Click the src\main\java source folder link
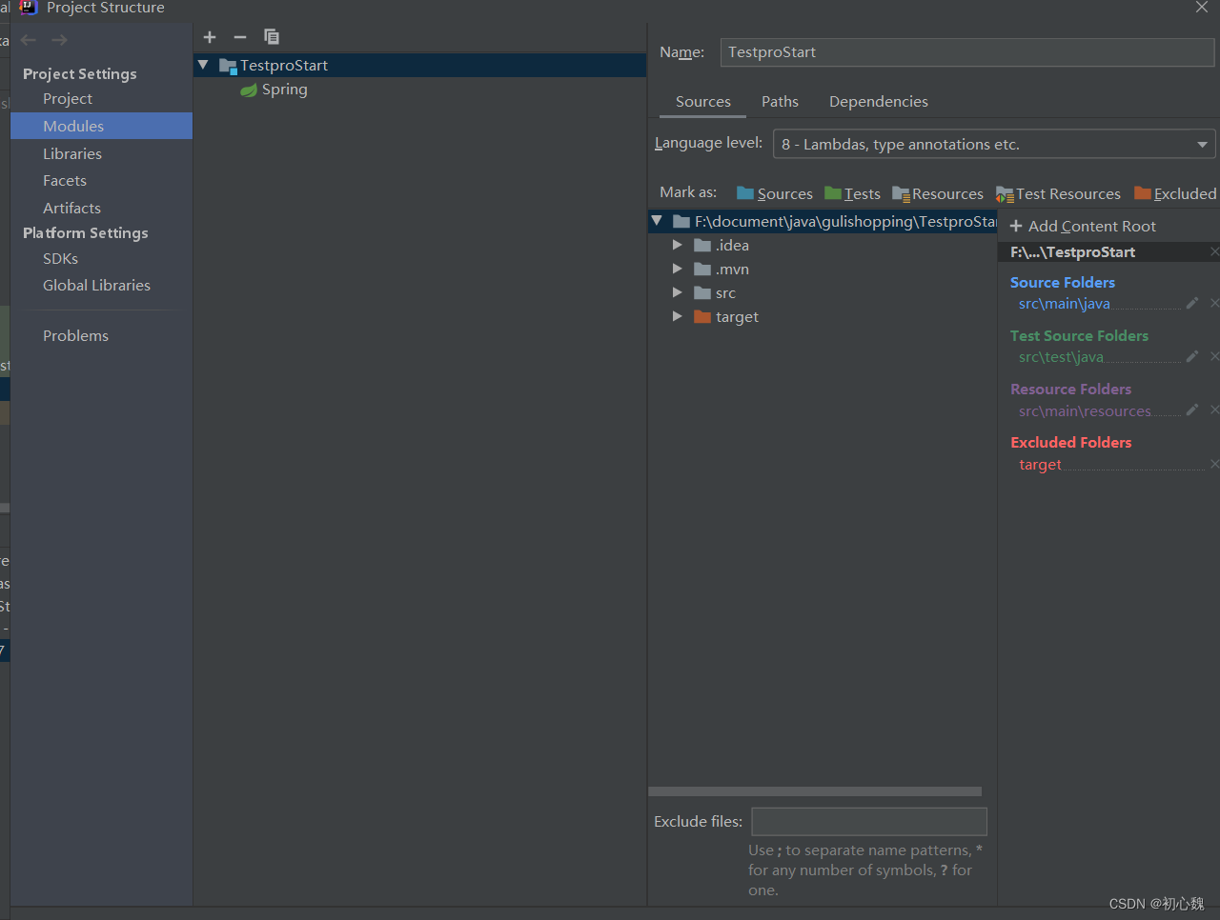This screenshot has height=920, width=1220. (x=1064, y=304)
